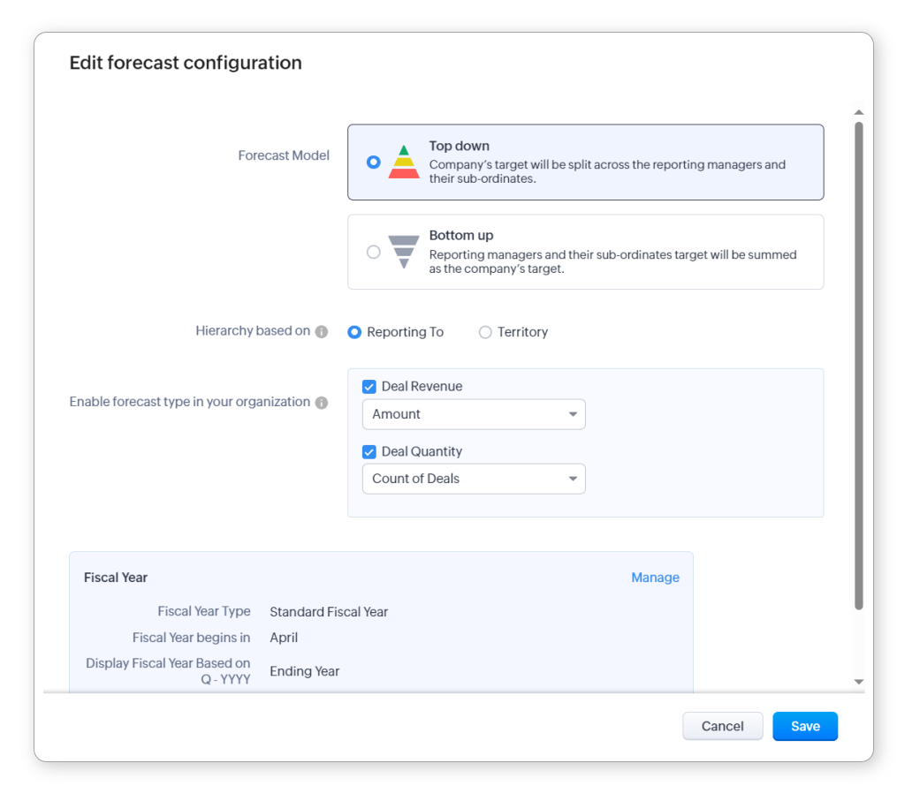Choose Territory hierarchy option

485,332
